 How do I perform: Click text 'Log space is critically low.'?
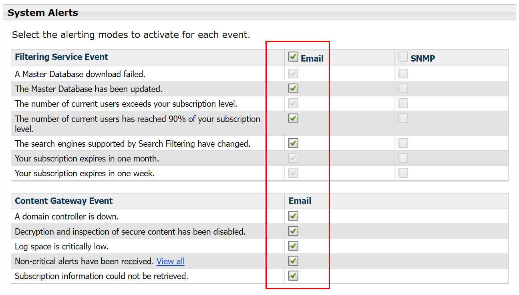pyautogui.click(x=62, y=247)
